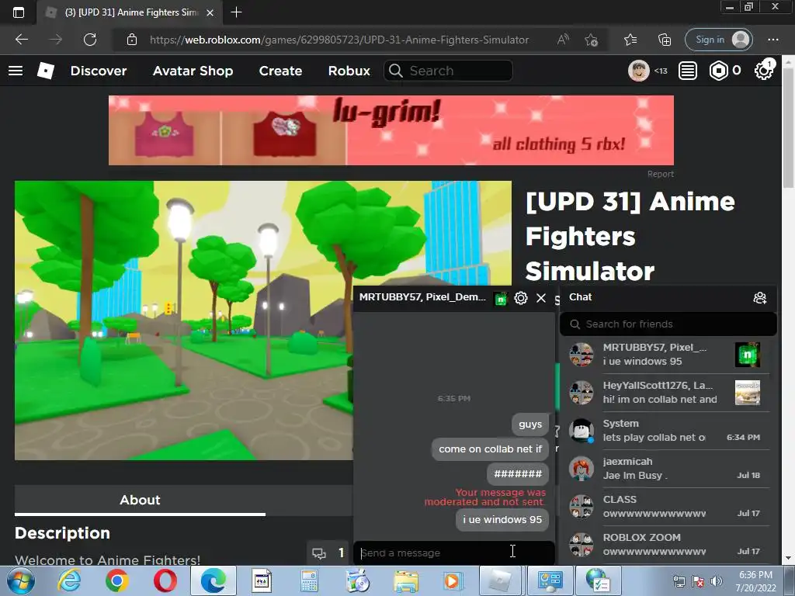Sign in to the browser profile
795x596 pixels.
(x=718, y=40)
